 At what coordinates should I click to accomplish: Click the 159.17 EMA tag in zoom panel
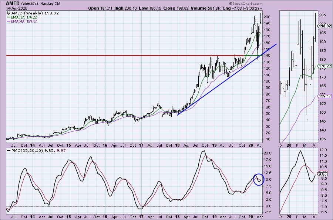pos(325,96)
